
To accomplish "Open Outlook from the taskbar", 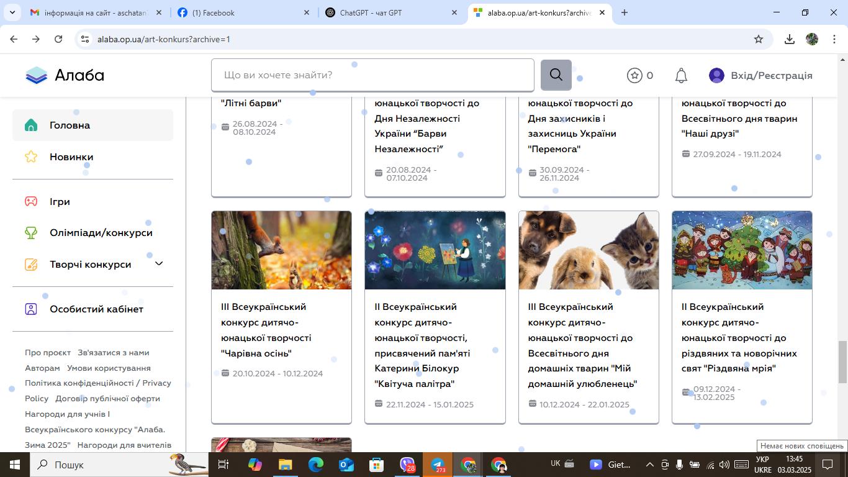I will click(346, 465).
